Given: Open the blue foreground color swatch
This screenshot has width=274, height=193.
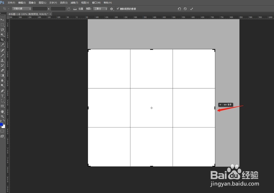Looking at the screenshot, I should click(2, 124).
